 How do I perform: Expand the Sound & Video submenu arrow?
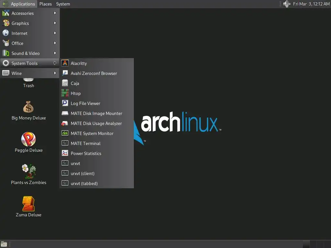55,53
